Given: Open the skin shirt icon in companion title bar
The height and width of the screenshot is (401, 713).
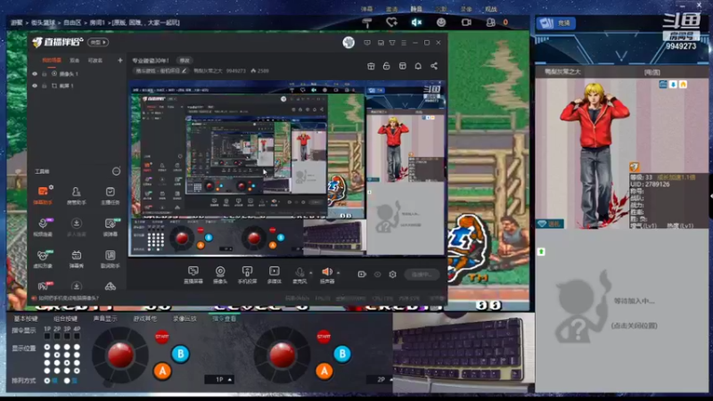Looking at the screenshot, I should click(392, 42).
